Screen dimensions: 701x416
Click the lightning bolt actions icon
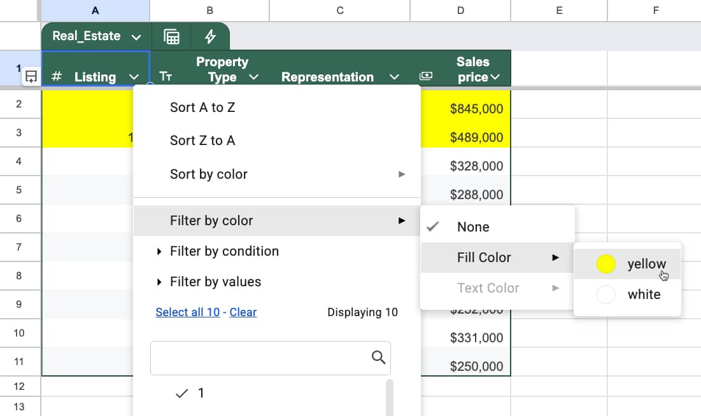[x=210, y=37]
